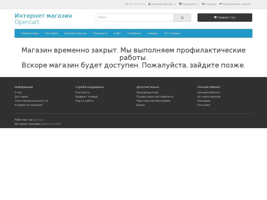Click the Магазин временно закрыт message
The width and height of the screenshot is (267, 200).
click(x=133, y=57)
